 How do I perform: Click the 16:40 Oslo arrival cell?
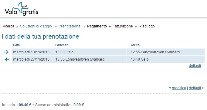pyautogui.click(x=166, y=59)
